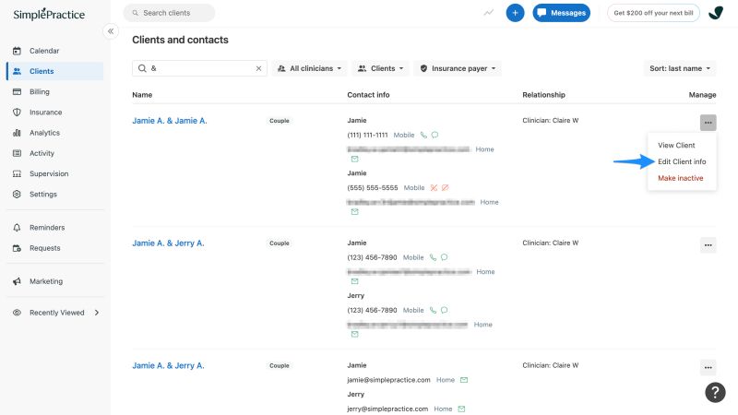The height and width of the screenshot is (415, 738).
Task: Open the Clients section in sidebar
Action: (55, 71)
